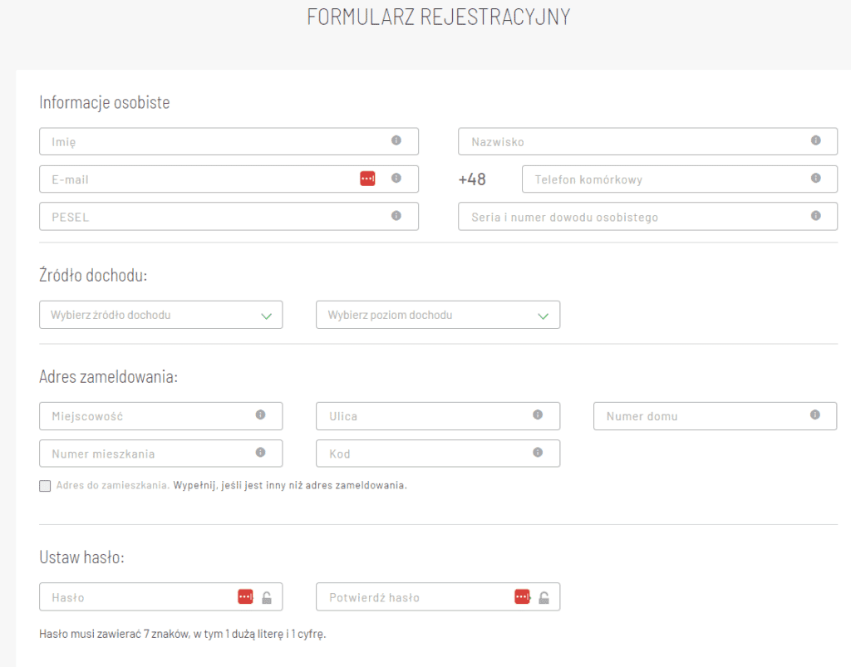Expand the Wybierz poziom dochodu dropdown

coord(437,316)
